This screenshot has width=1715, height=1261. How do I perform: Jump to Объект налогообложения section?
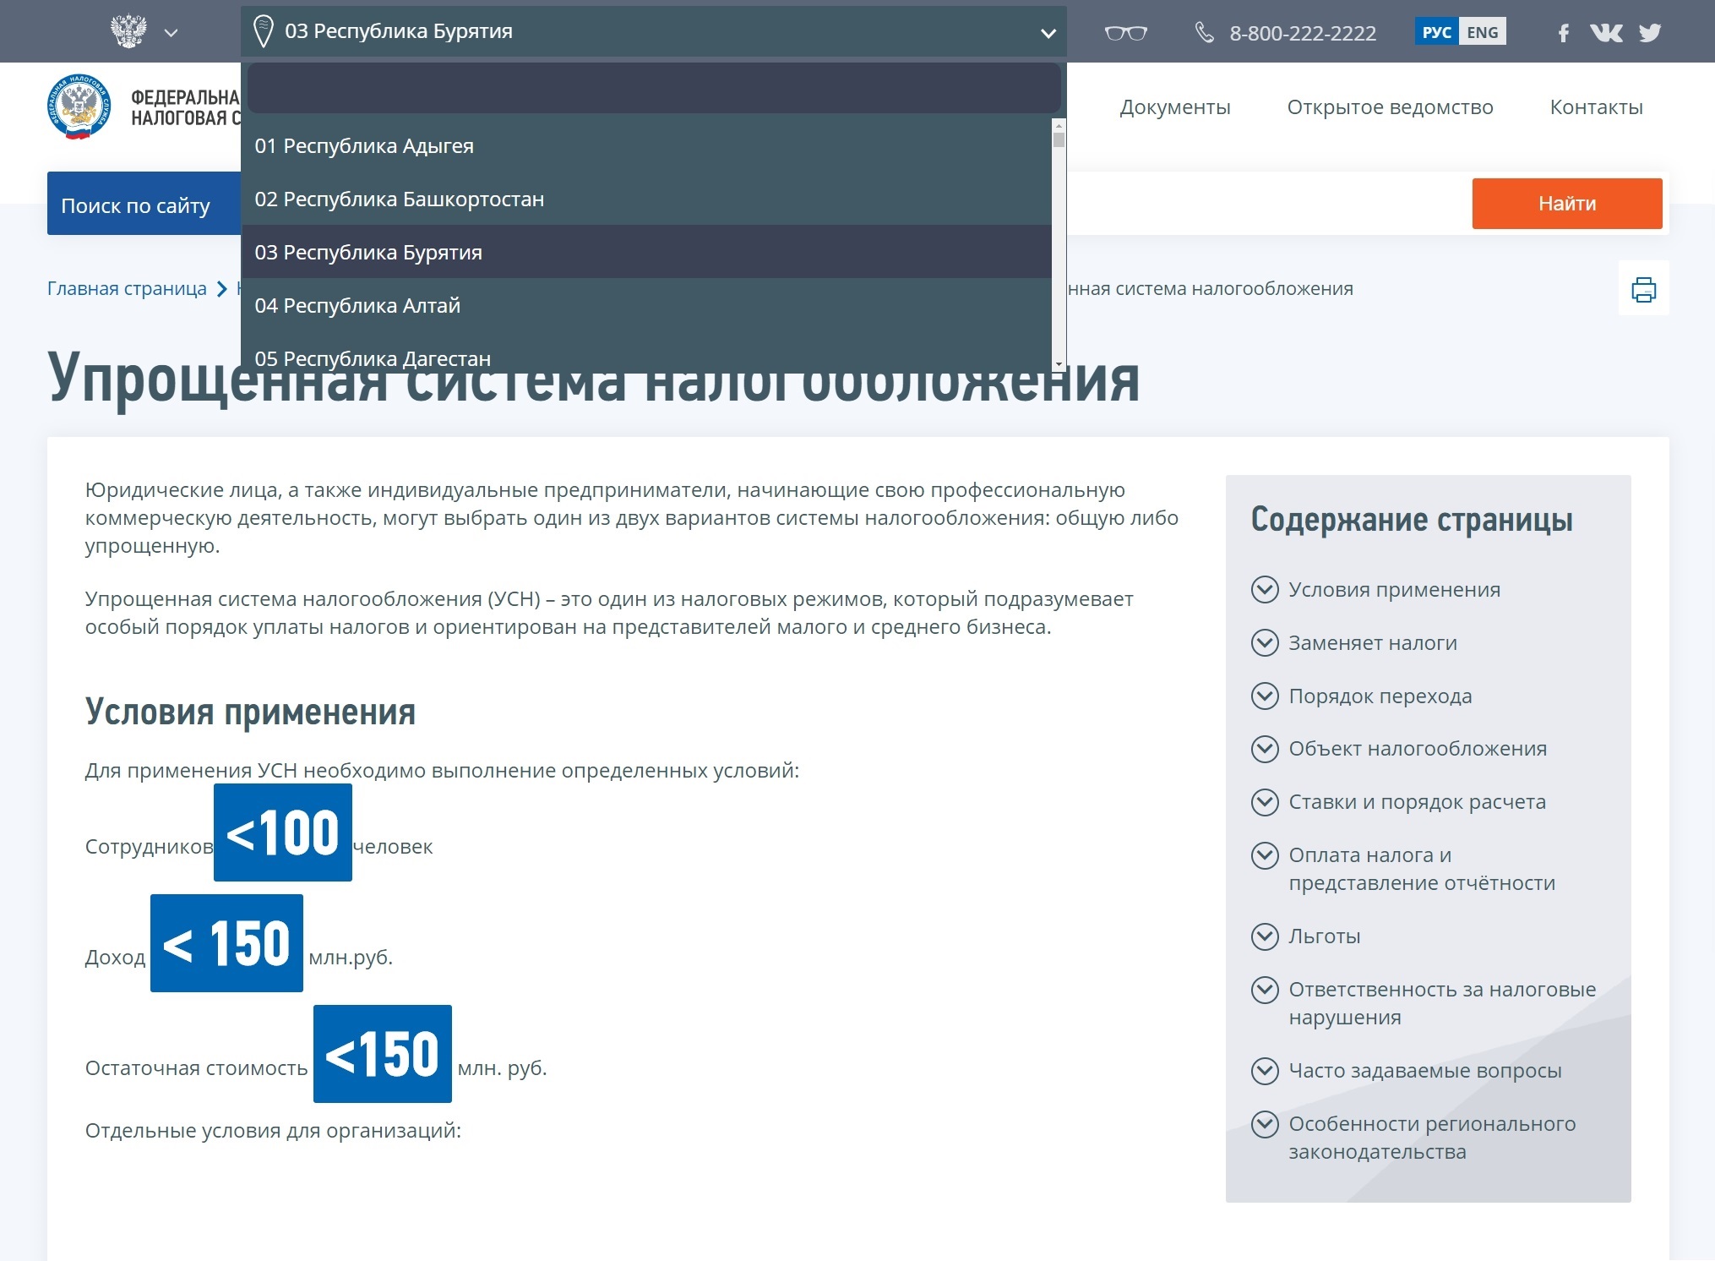click(1418, 749)
